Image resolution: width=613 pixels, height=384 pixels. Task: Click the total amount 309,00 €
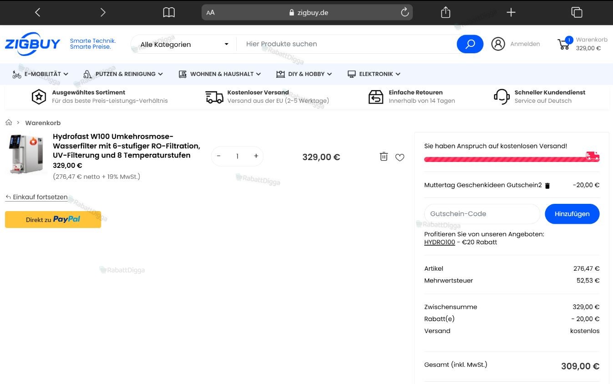[580, 366]
